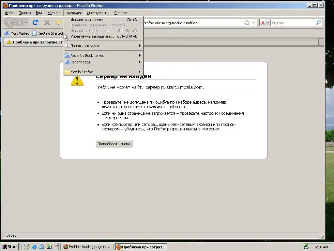Click the tab's warning favicon
This screenshot has height=251, width=334.
coord(9,42)
